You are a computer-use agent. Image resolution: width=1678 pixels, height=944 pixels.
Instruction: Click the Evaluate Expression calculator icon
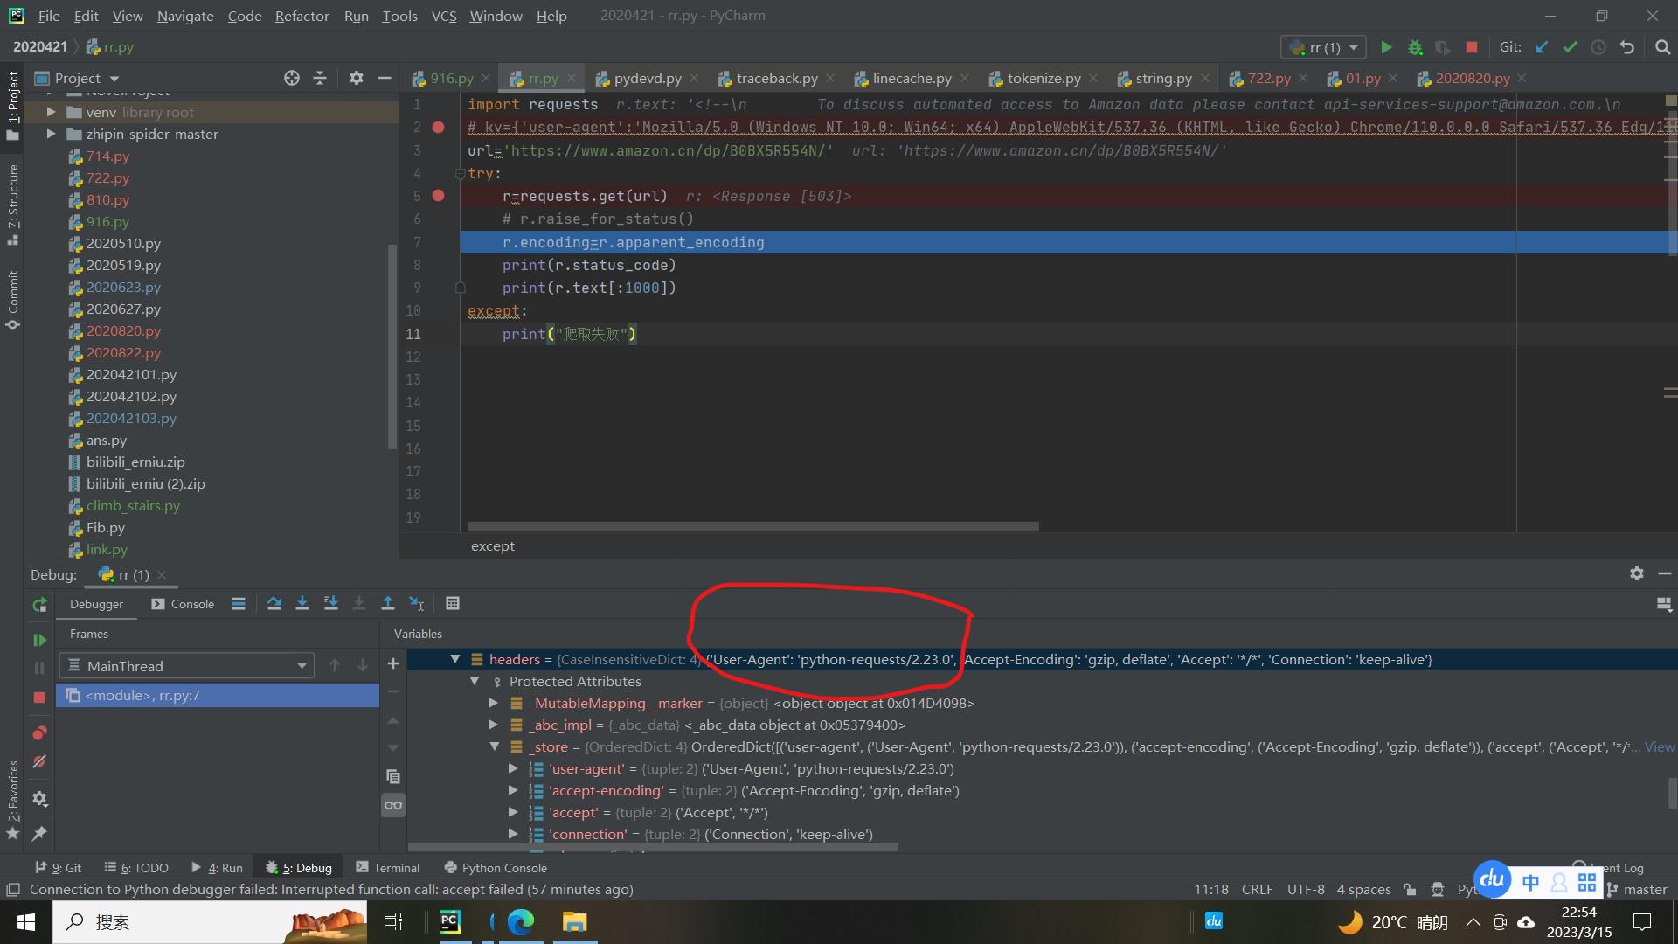pos(452,604)
